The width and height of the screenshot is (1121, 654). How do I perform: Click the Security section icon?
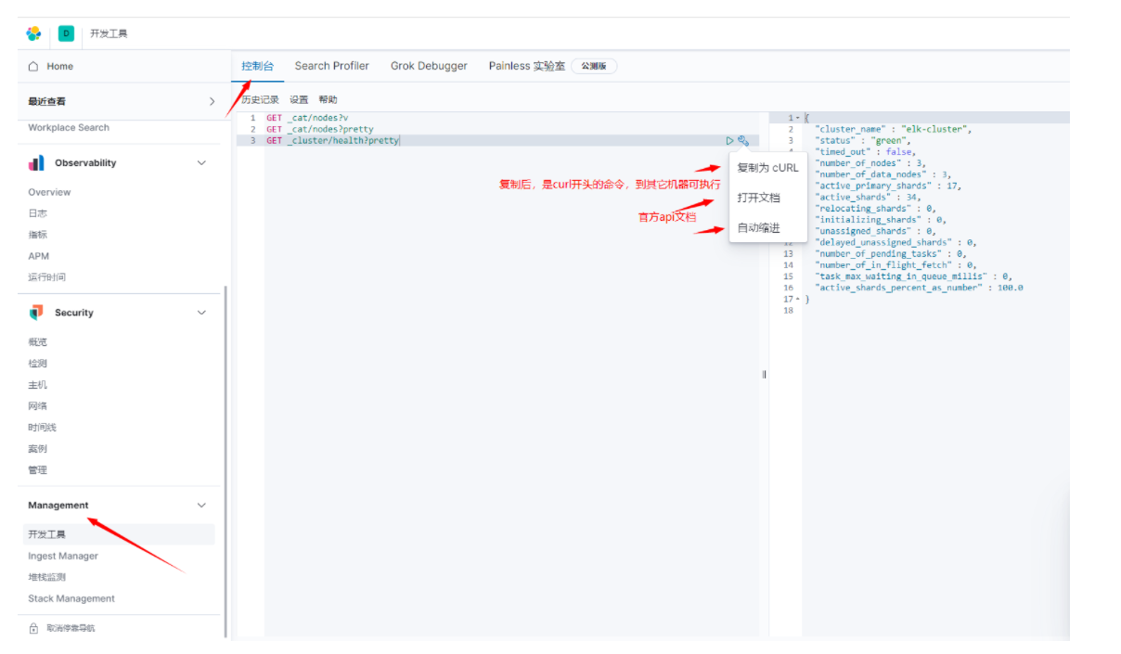coord(36,313)
